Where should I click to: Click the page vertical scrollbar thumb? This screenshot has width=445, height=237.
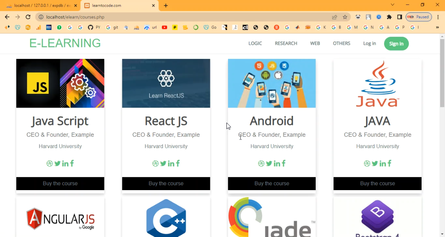point(442,73)
